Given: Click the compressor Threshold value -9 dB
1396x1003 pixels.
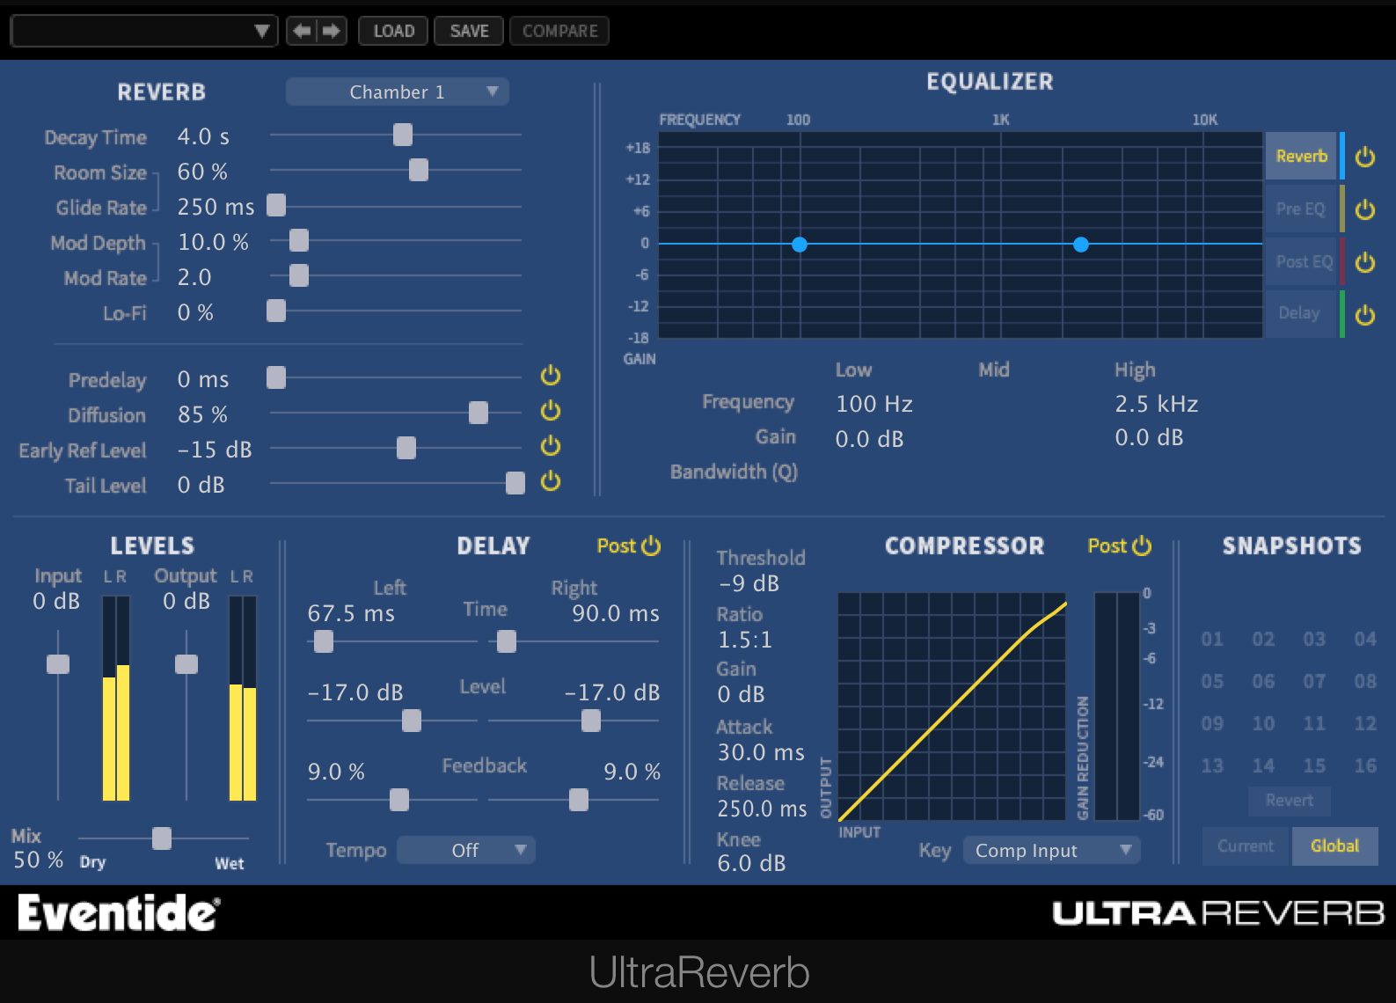Looking at the screenshot, I should [749, 583].
